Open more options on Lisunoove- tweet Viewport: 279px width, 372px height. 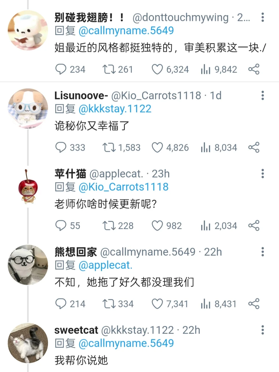tap(263, 96)
